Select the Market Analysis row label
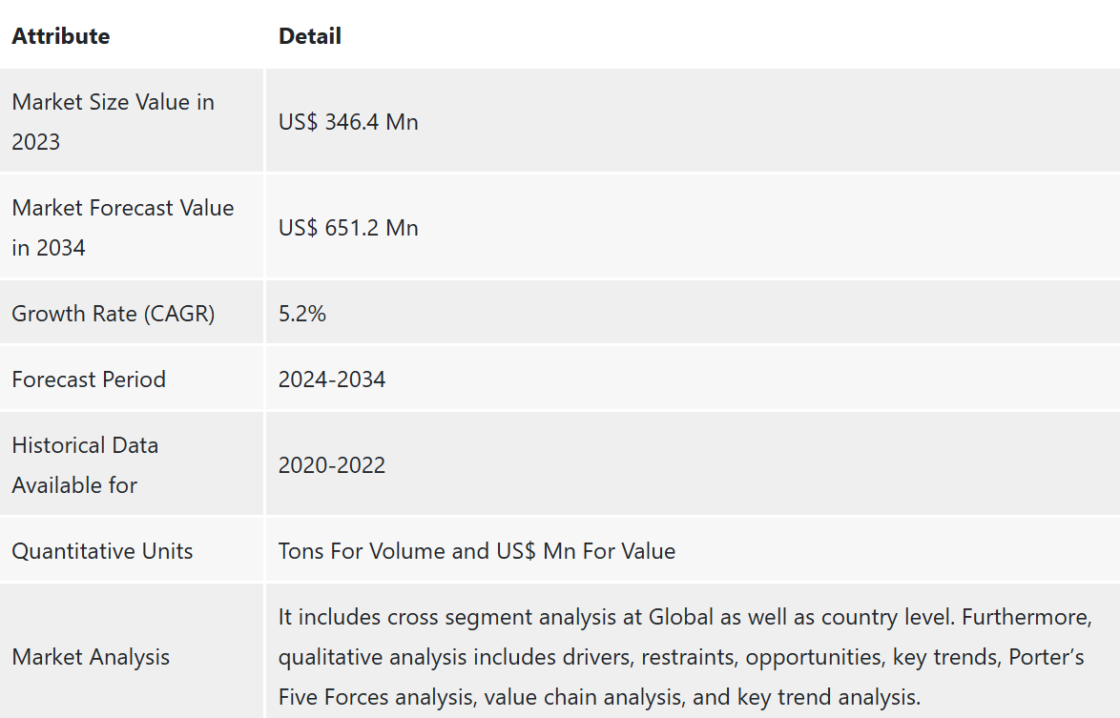The height and width of the screenshot is (718, 1120). (91, 657)
